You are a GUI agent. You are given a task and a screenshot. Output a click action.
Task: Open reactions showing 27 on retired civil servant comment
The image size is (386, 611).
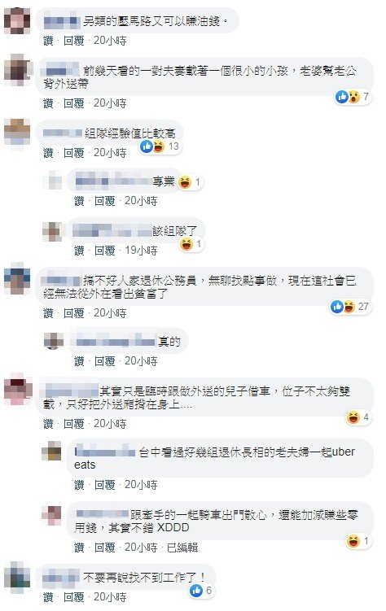point(350,307)
